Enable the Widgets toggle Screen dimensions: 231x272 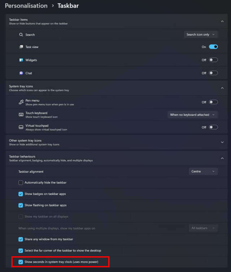(213, 60)
